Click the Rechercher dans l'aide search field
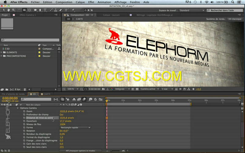The height and width of the screenshot is (153, 245). coord(225,10)
